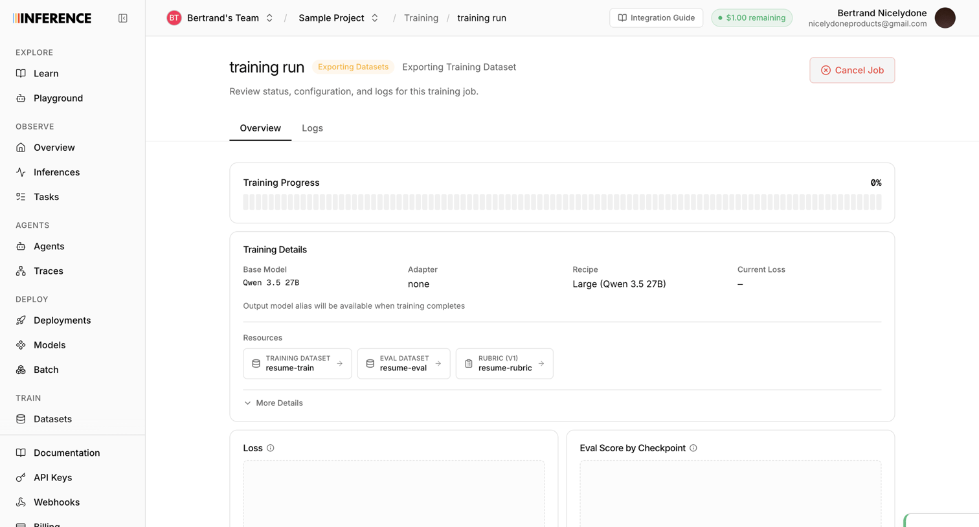Image resolution: width=979 pixels, height=527 pixels.
Task: Click the Deployments rocket icon
Action: click(21, 320)
